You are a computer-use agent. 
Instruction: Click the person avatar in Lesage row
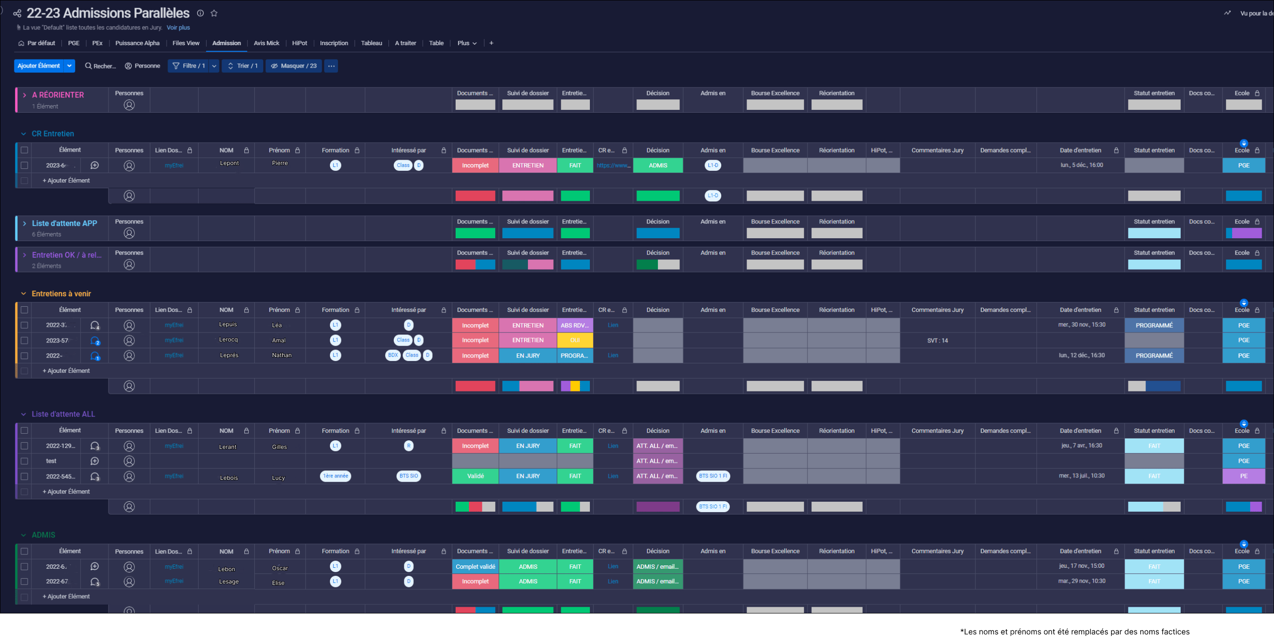coord(129,582)
